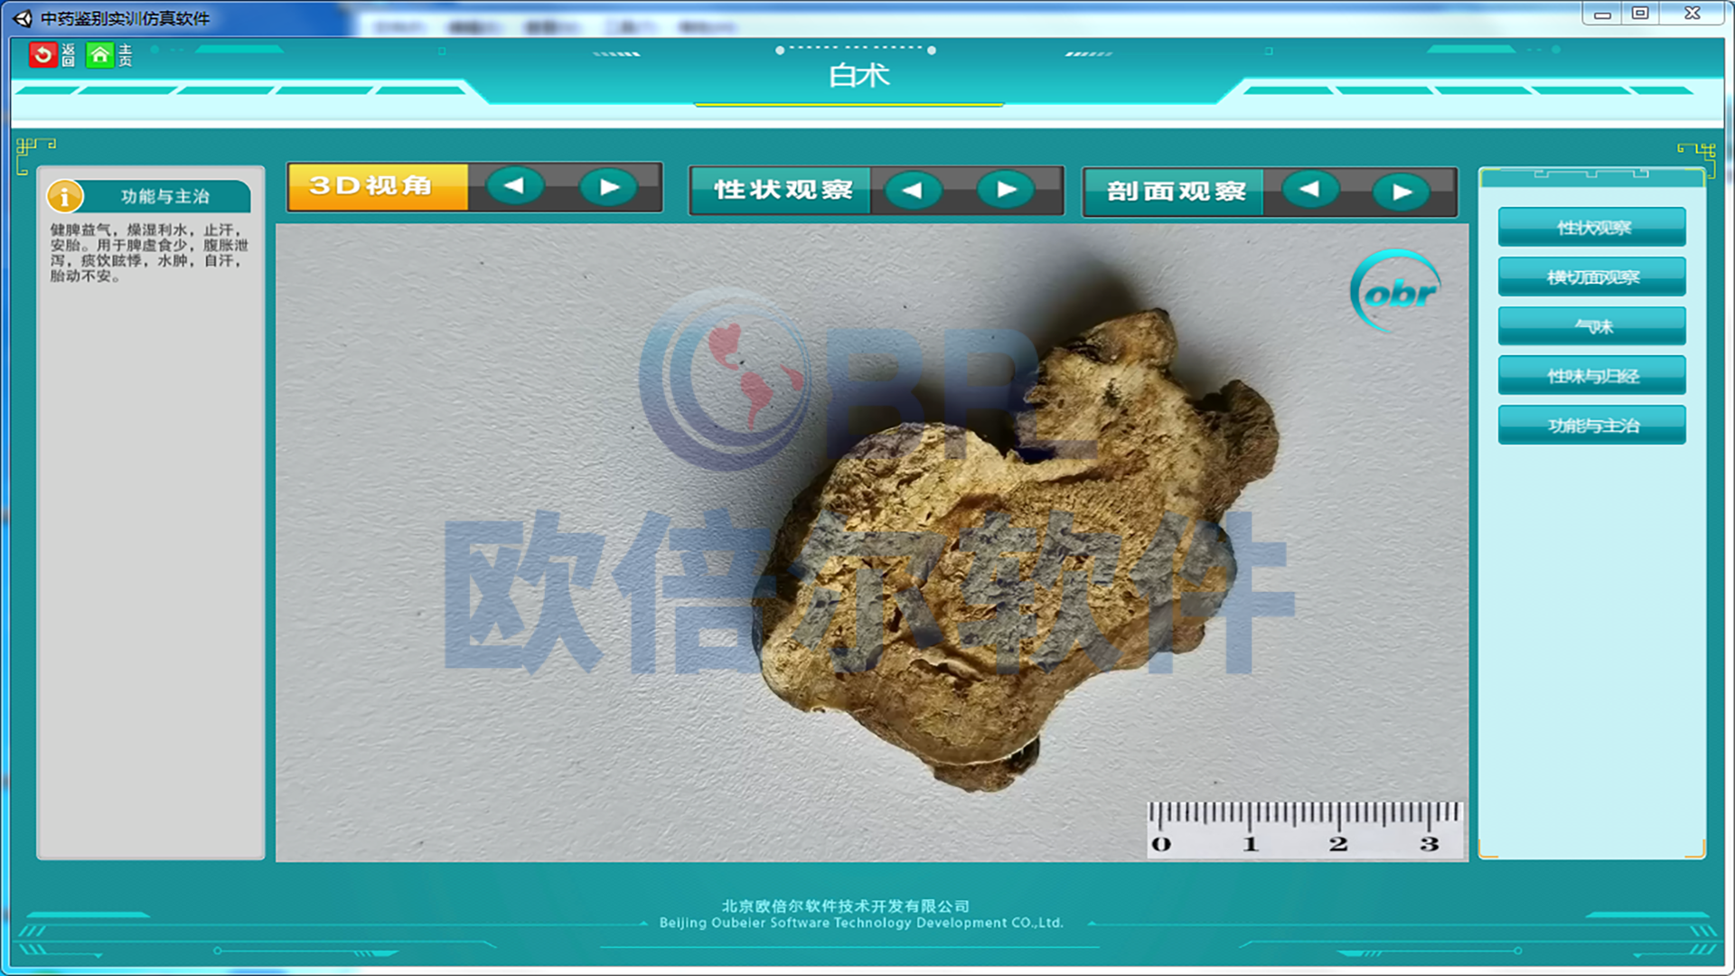Switch to the 性状观察 tab
This screenshot has width=1735, height=976.
pyautogui.click(x=782, y=190)
